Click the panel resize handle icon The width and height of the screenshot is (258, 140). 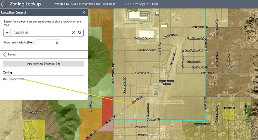pyautogui.click(x=87, y=98)
